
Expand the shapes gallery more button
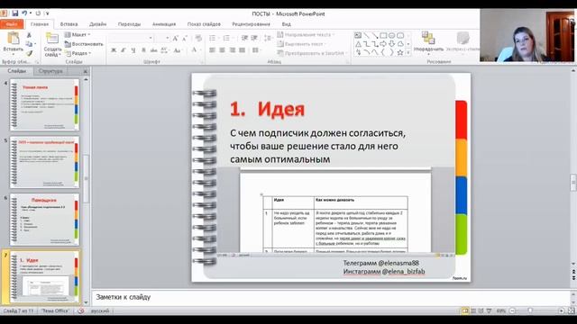408,53
